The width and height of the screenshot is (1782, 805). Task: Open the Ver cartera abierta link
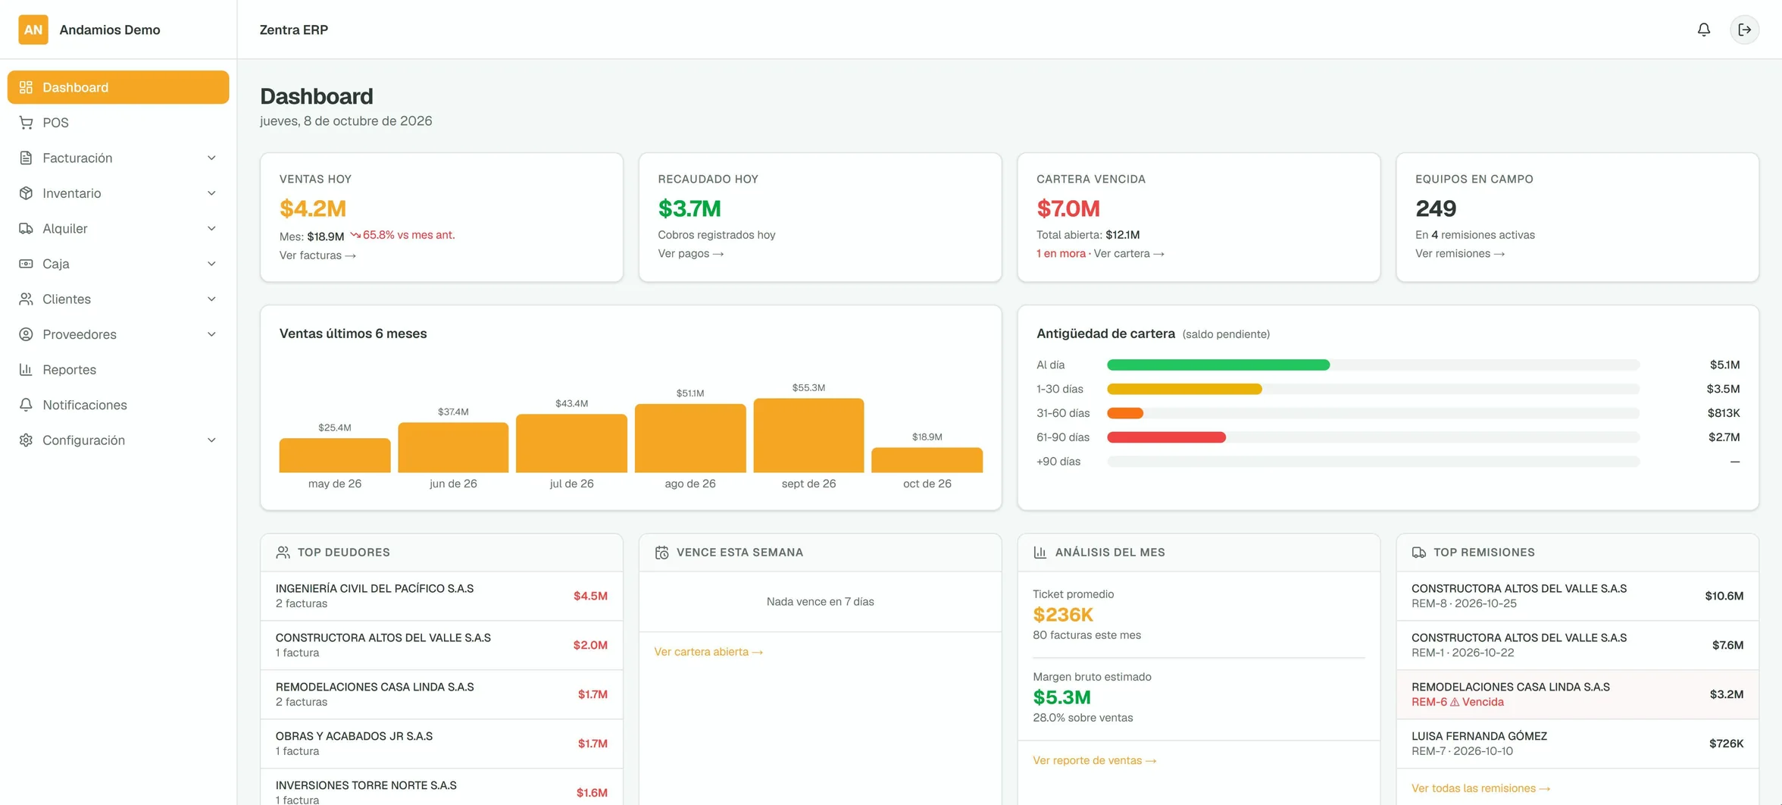coord(708,652)
